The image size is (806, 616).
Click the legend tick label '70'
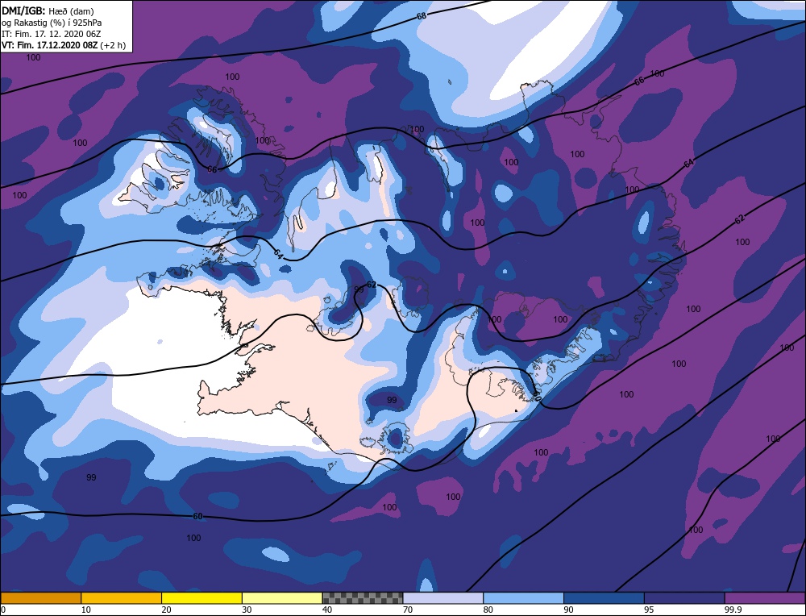click(x=408, y=610)
